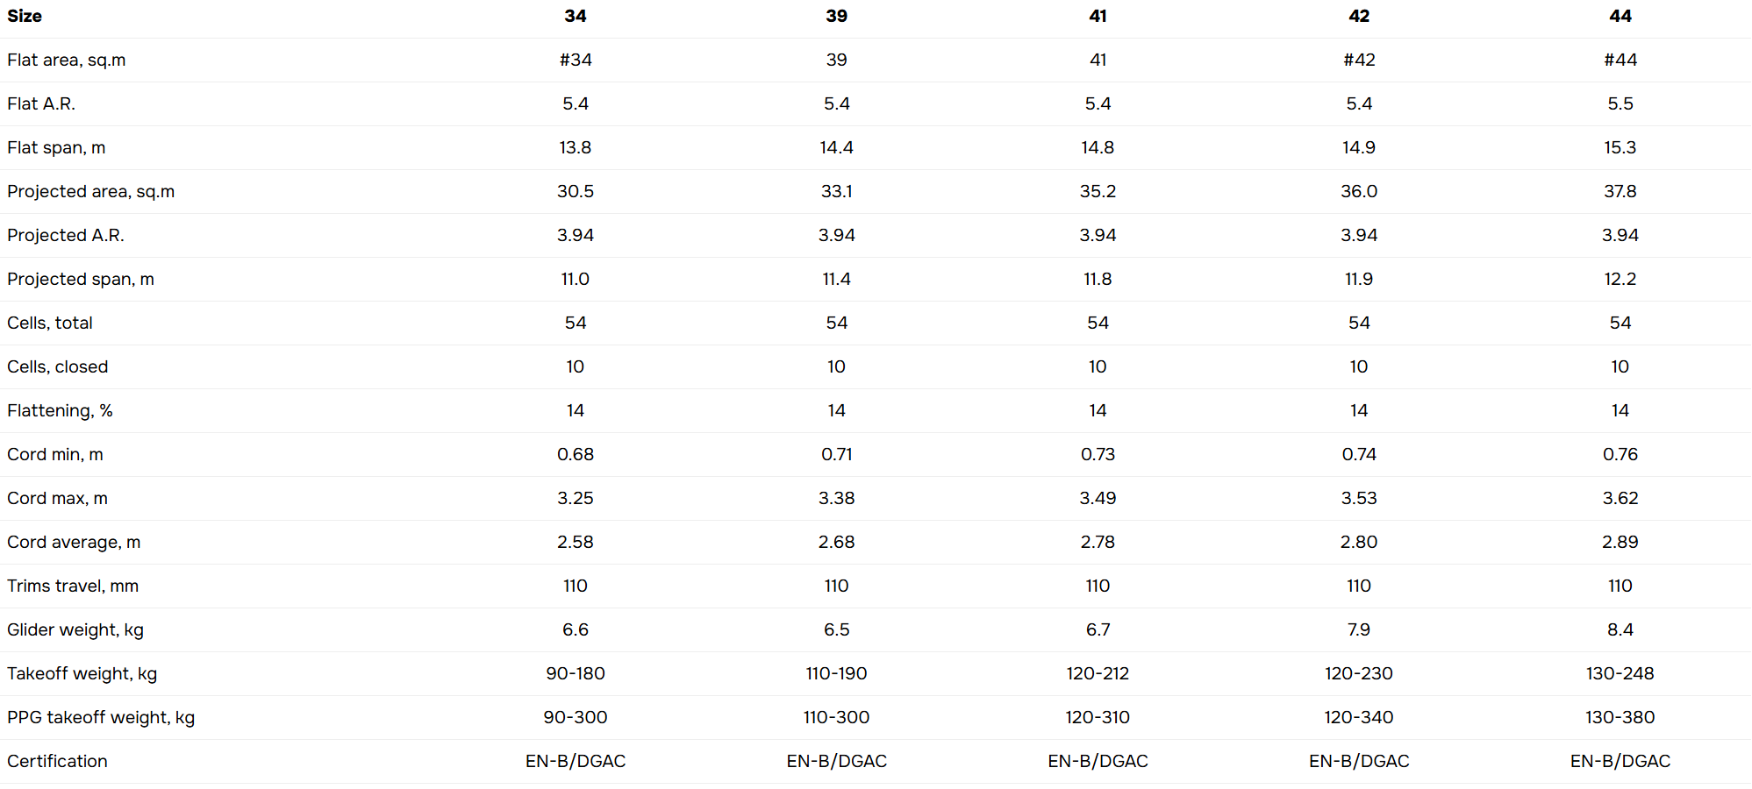
Task: Click the Projected A.R. row label
Action: pos(66,235)
